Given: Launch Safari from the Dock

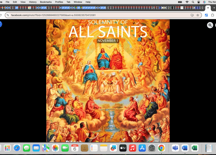Looking at the screenshot, I should click(x=17, y=148).
